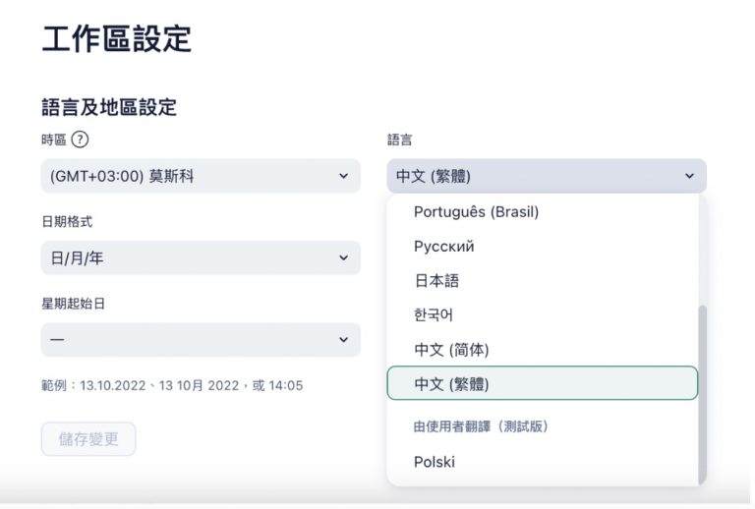
Task: Choose Polski from user-translated languages
Action: [435, 462]
